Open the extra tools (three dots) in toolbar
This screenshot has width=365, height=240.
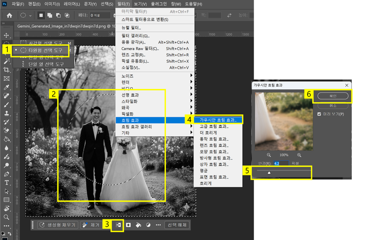[6, 226]
